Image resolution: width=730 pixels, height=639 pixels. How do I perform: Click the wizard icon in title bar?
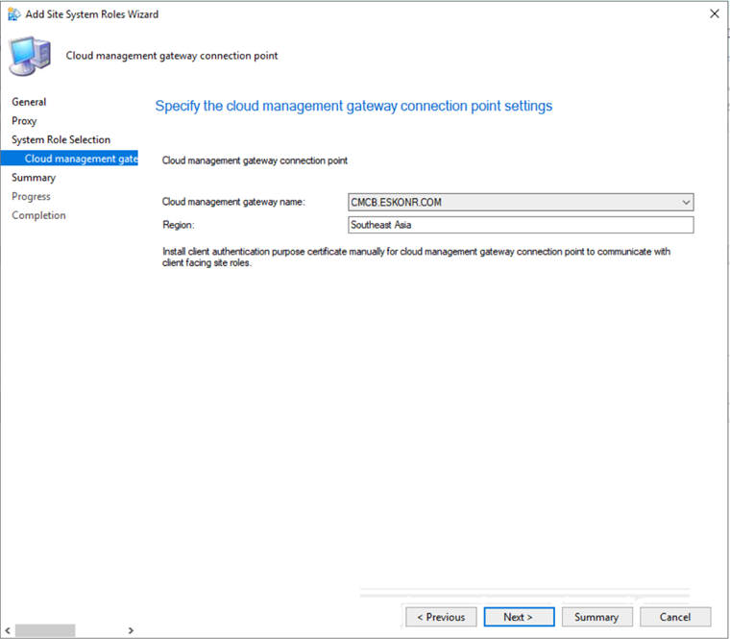[12, 14]
